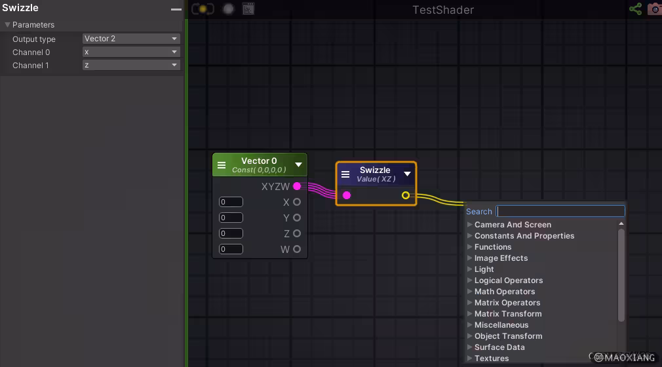Open the Swizzle node hamburger menu
The width and height of the screenshot is (662, 367).
345,174
